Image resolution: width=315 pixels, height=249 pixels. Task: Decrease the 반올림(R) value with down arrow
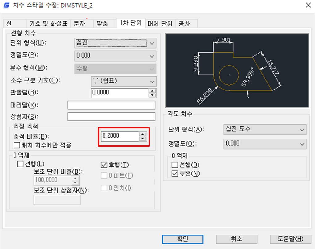click(152, 95)
